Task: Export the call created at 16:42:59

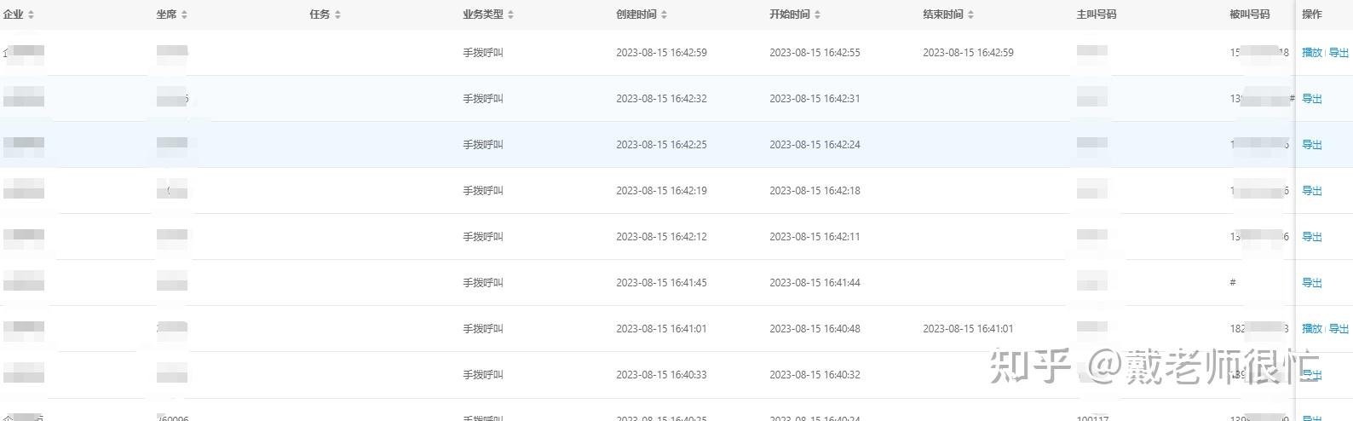Action: [x=1339, y=53]
